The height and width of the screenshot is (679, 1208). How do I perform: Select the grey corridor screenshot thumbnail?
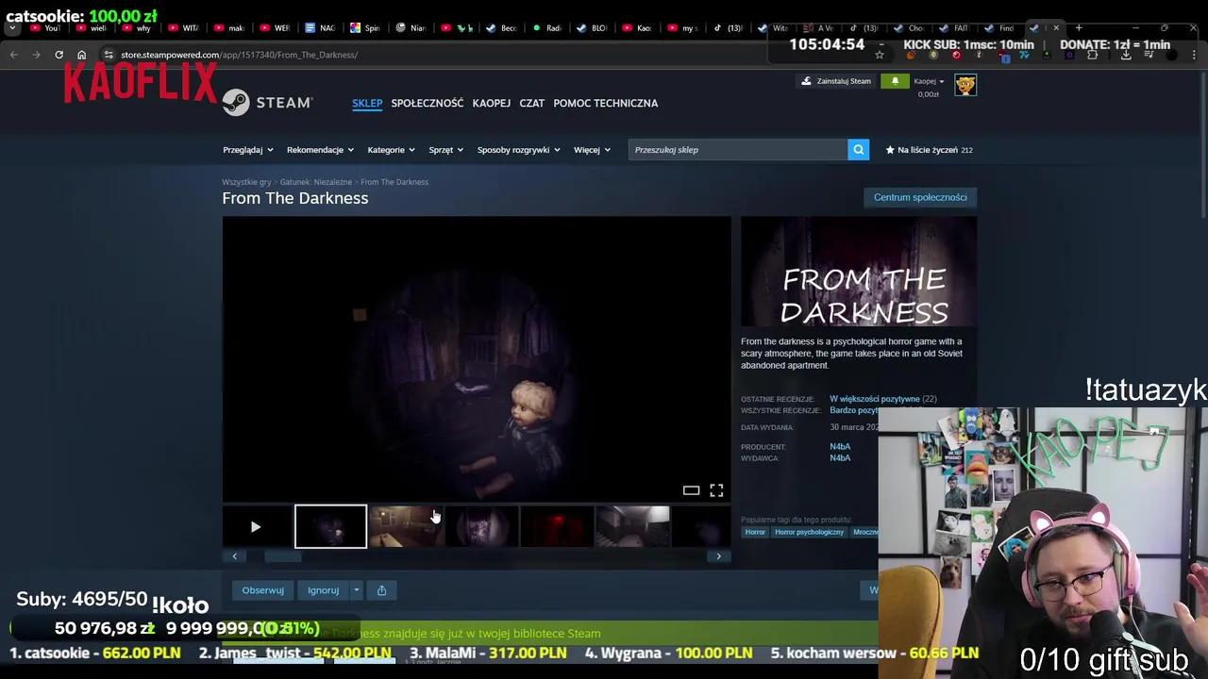tap(632, 527)
